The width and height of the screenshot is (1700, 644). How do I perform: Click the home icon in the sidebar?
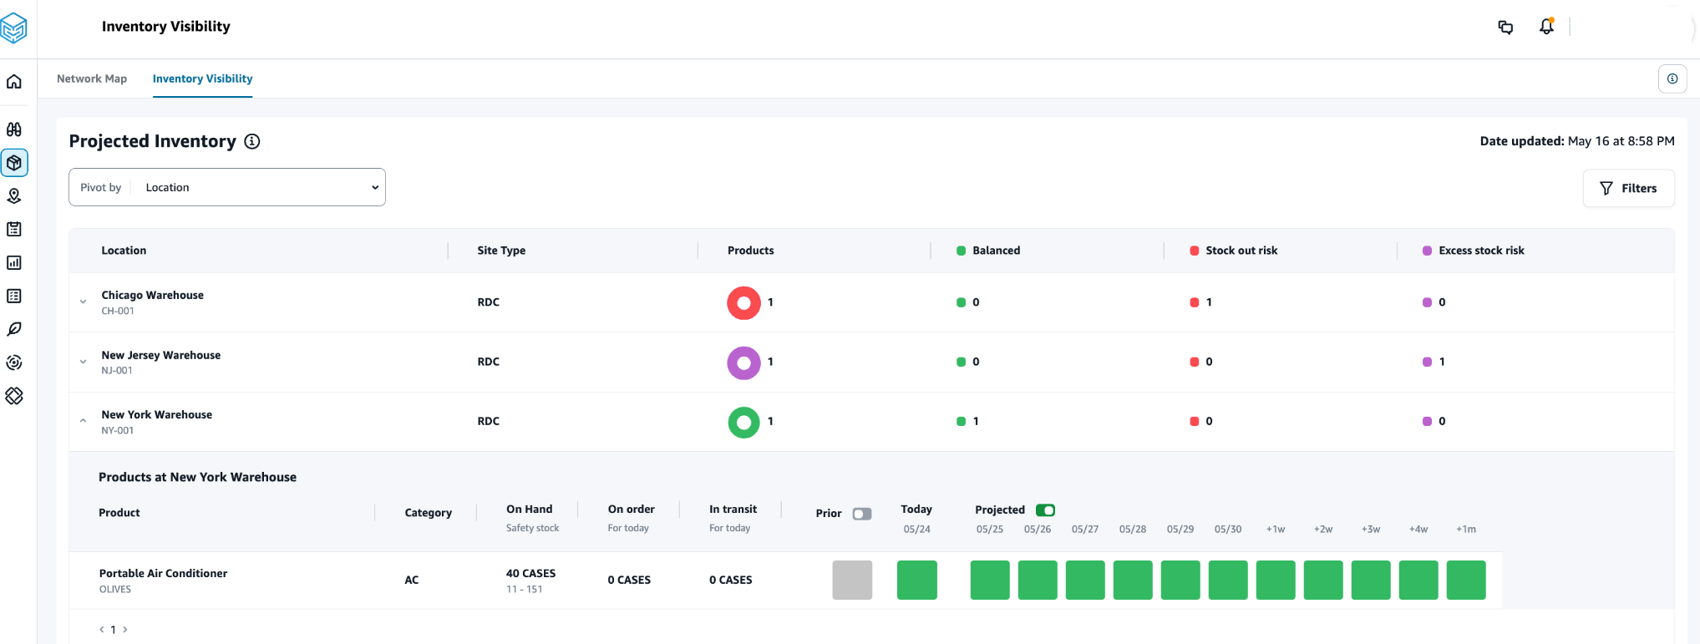(x=14, y=82)
